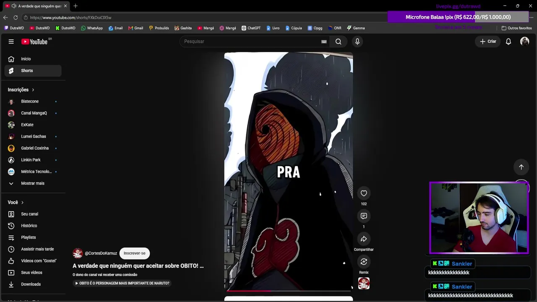Open the ChatGPT bookmark
Viewport: 537px width, 302px height.
coord(251,28)
